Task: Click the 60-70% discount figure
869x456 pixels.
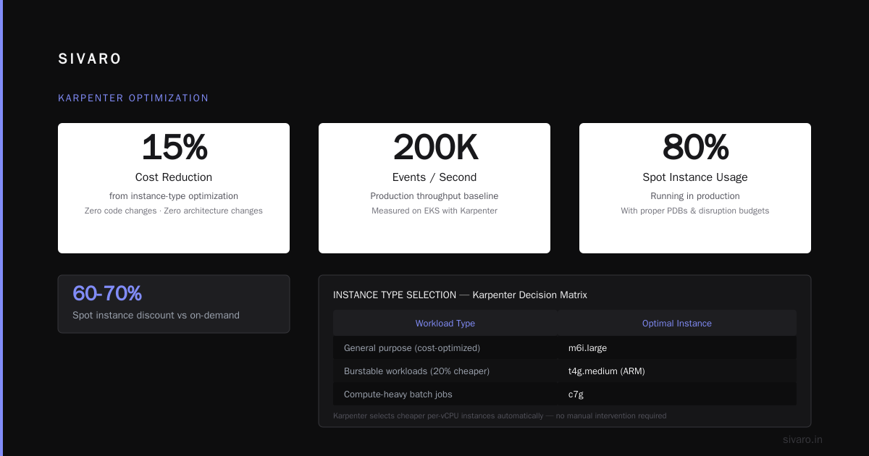Action: point(107,294)
